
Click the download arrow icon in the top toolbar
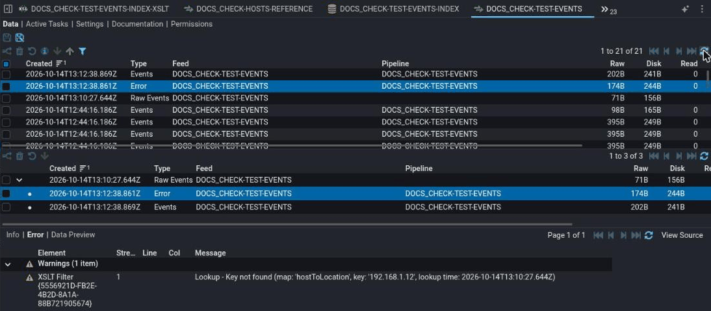57,52
